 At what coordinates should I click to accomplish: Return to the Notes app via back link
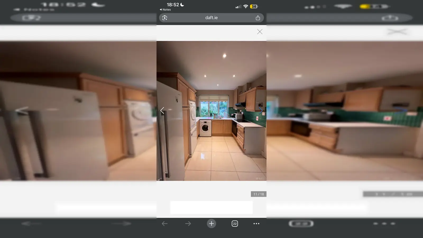click(165, 10)
